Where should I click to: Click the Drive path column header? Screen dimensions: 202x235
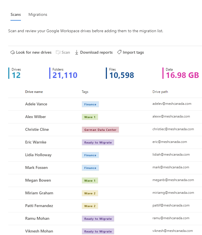point(160,92)
